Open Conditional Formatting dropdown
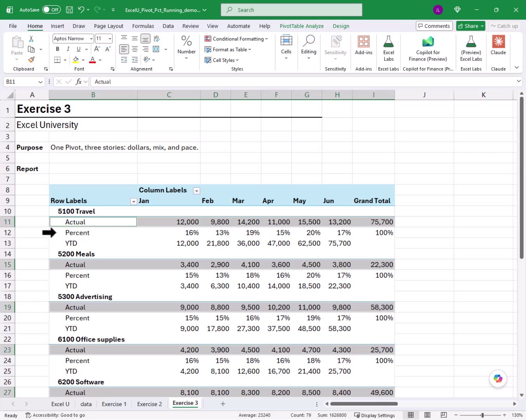The image size is (526, 420). pos(236,39)
